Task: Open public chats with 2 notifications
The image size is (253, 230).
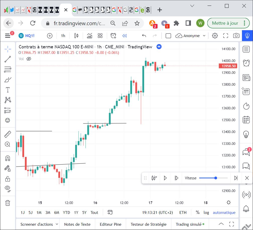Action: (246, 152)
